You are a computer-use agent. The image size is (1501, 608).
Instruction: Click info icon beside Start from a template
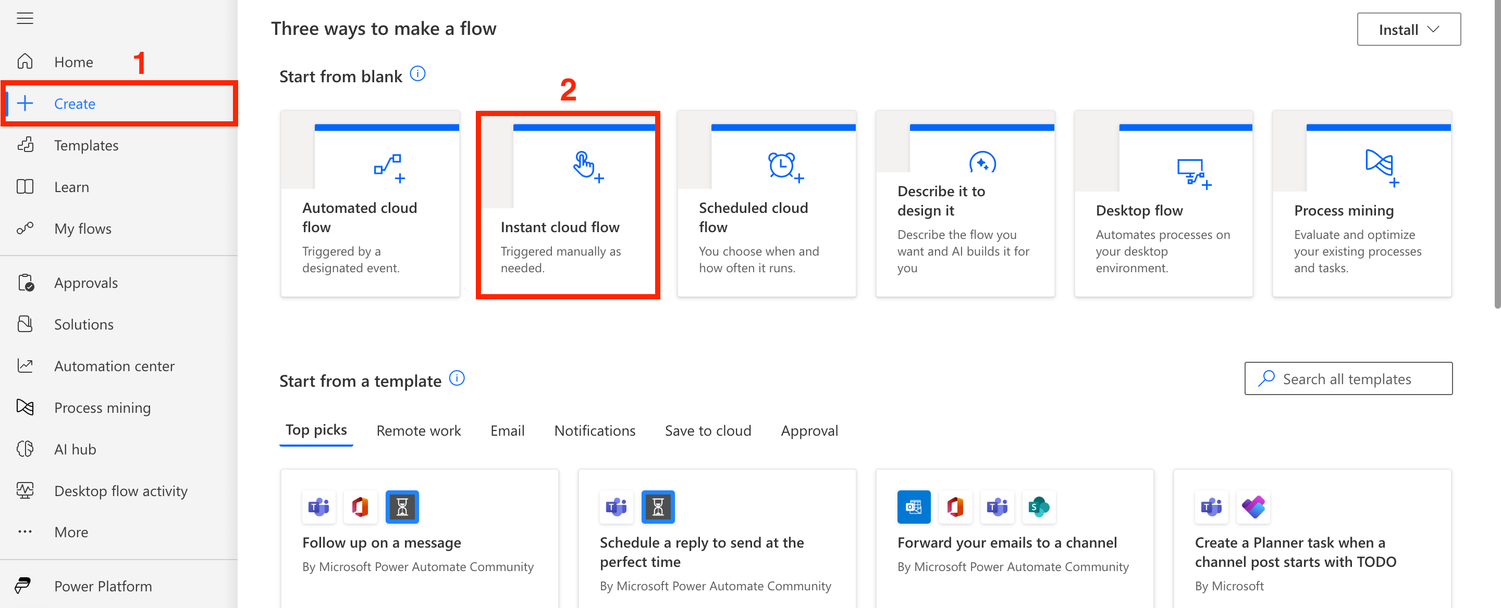pyautogui.click(x=457, y=378)
